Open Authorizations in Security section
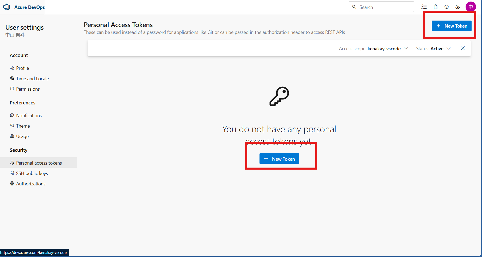 (31, 184)
